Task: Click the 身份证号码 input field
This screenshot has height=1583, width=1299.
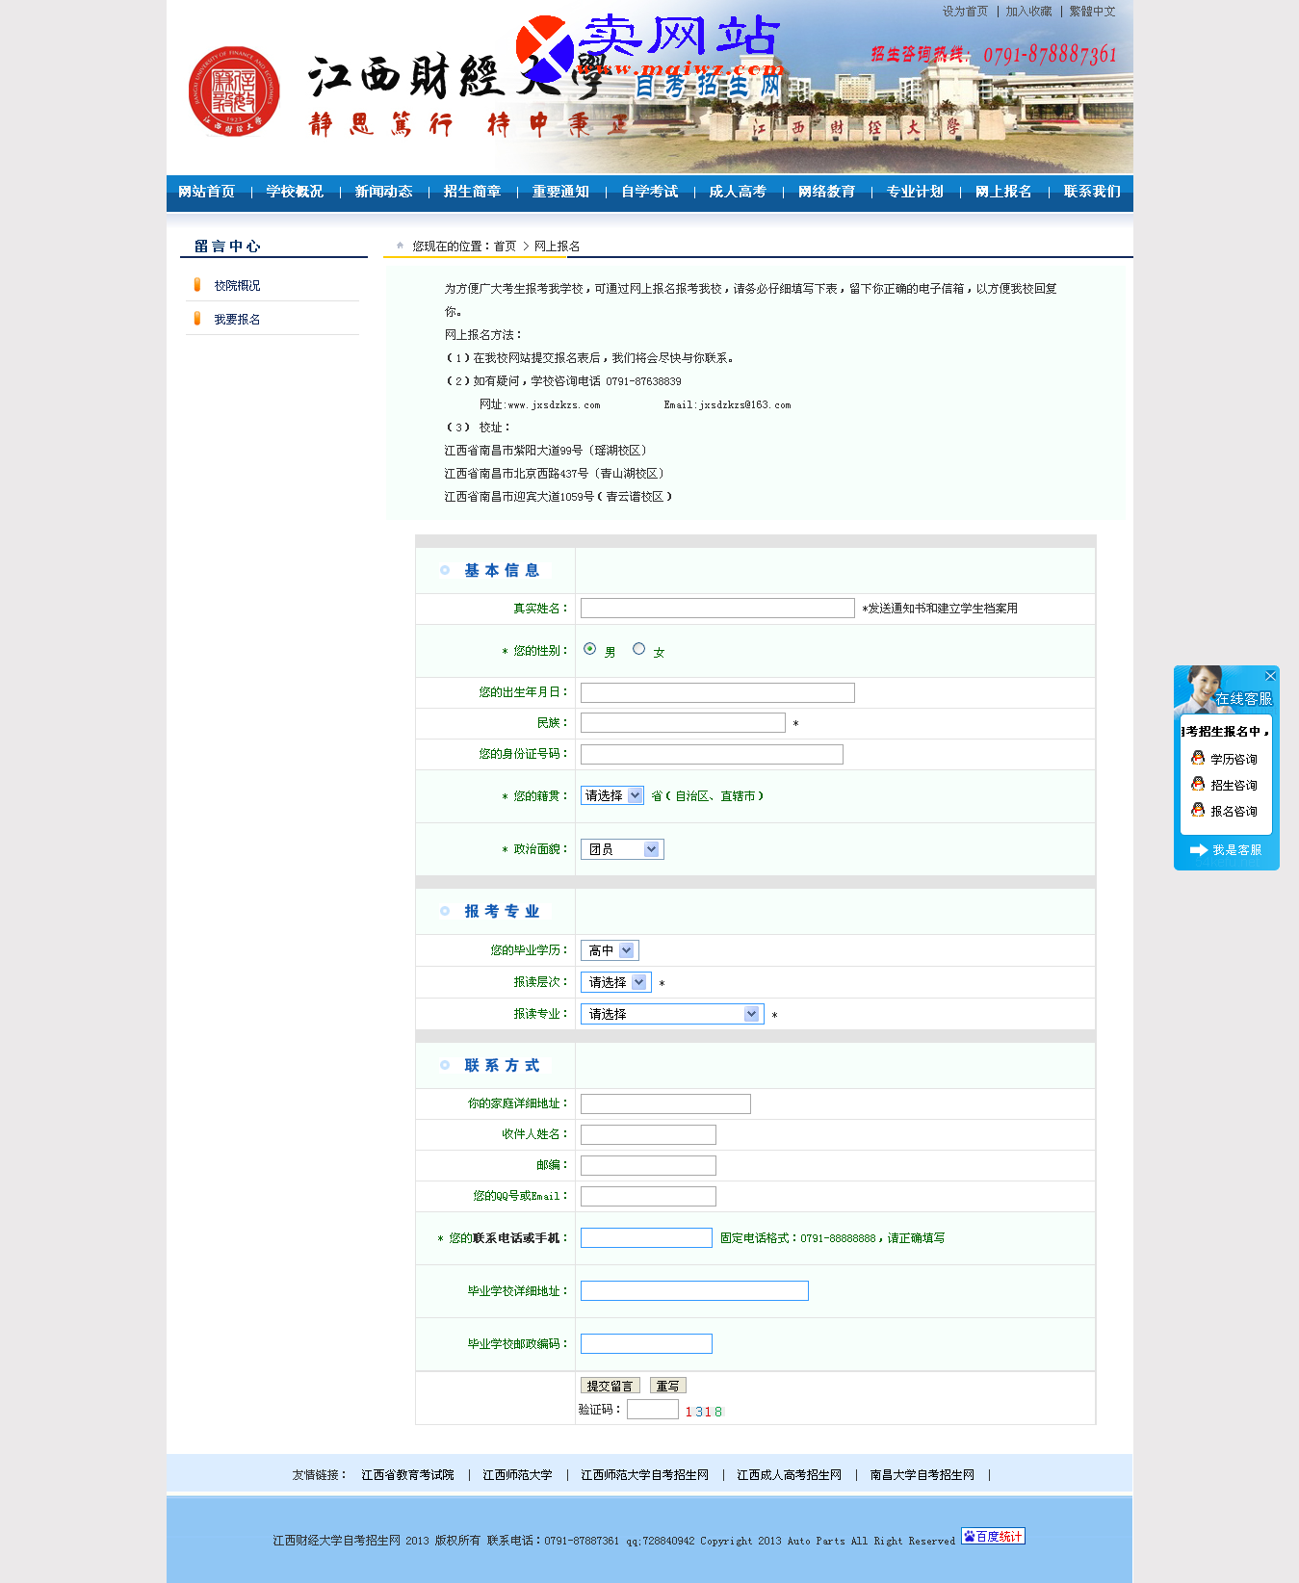Action: 712,755
